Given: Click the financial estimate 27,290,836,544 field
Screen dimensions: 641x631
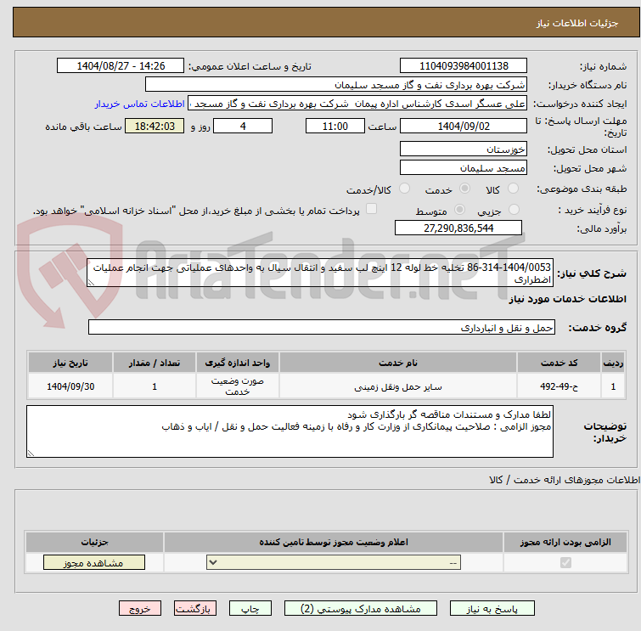Looking at the screenshot, I should click(458, 228).
